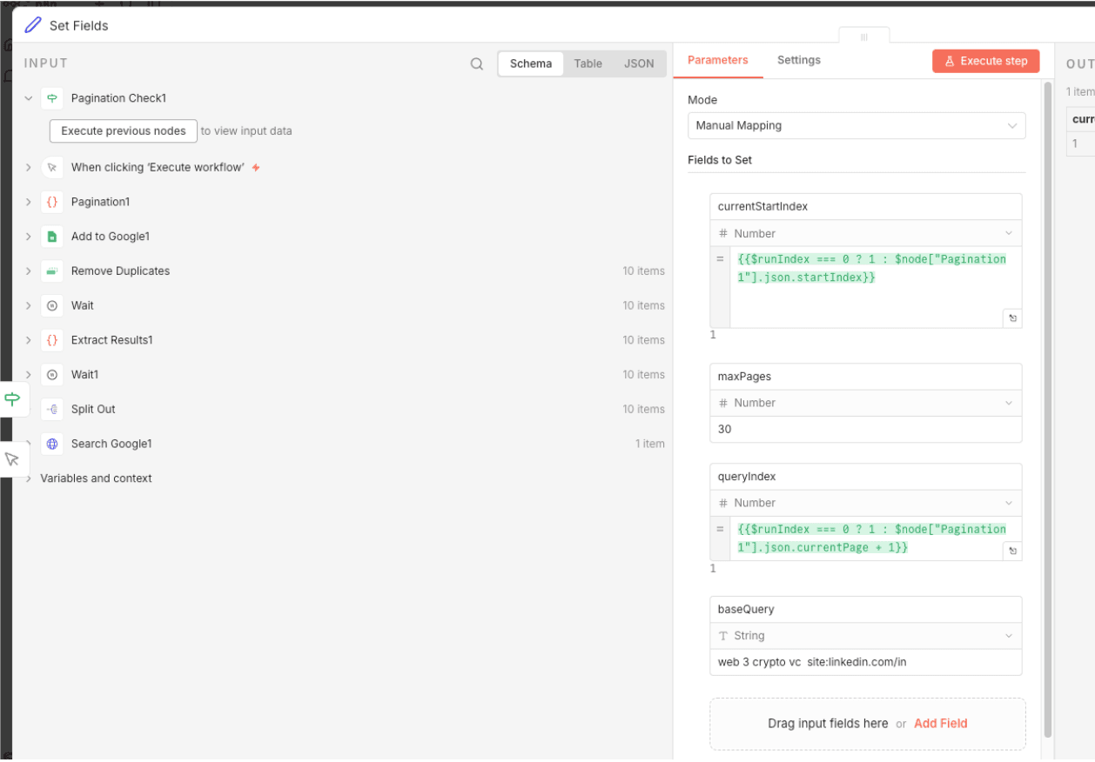Click the maxPages value field

click(x=865, y=429)
